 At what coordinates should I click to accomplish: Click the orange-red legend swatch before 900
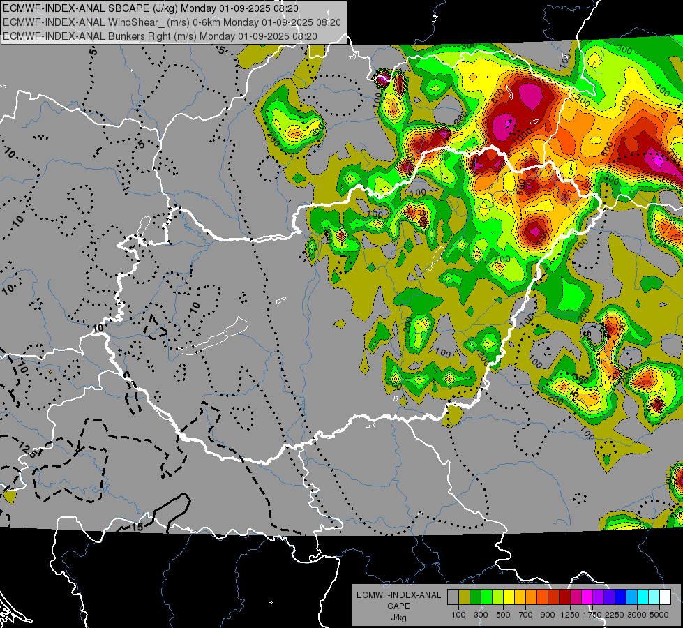[542, 597]
